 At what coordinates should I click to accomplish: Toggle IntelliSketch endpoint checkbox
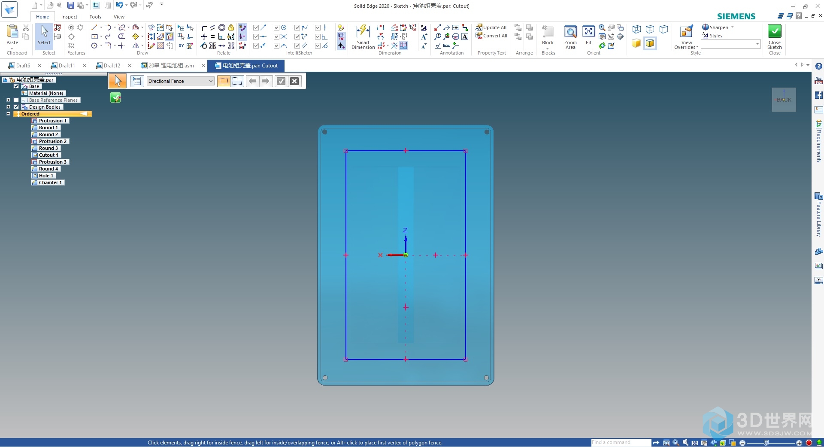pyautogui.click(x=256, y=27)
